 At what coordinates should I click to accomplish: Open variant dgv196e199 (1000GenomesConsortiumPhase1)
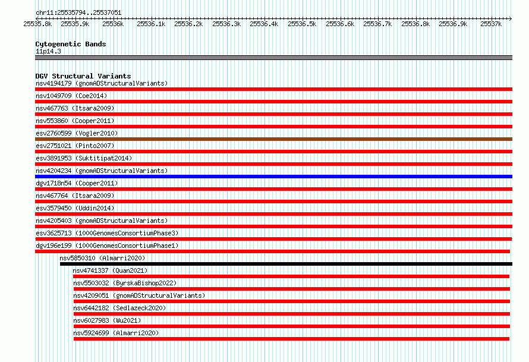pyautogui.click(x=107, y=245)
